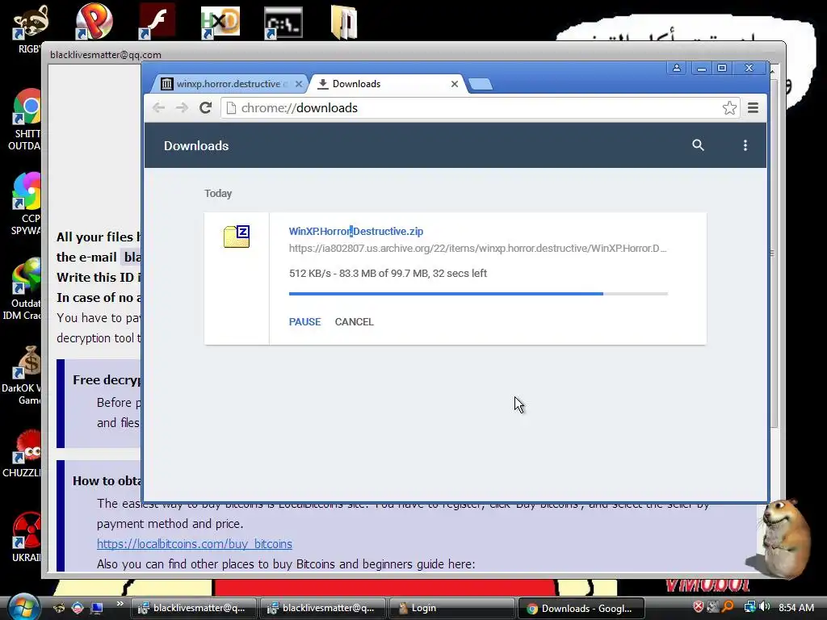Click the volume speaker tray icon
The height and width of the screenshot is (620, 827).
764,607
